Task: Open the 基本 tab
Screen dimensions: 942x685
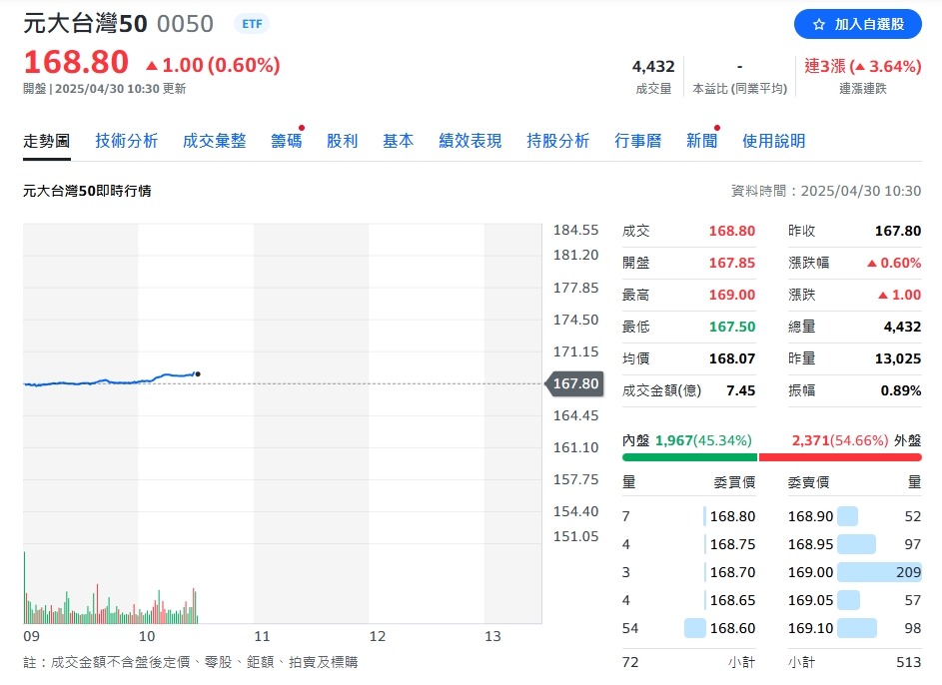Action: 398,141
